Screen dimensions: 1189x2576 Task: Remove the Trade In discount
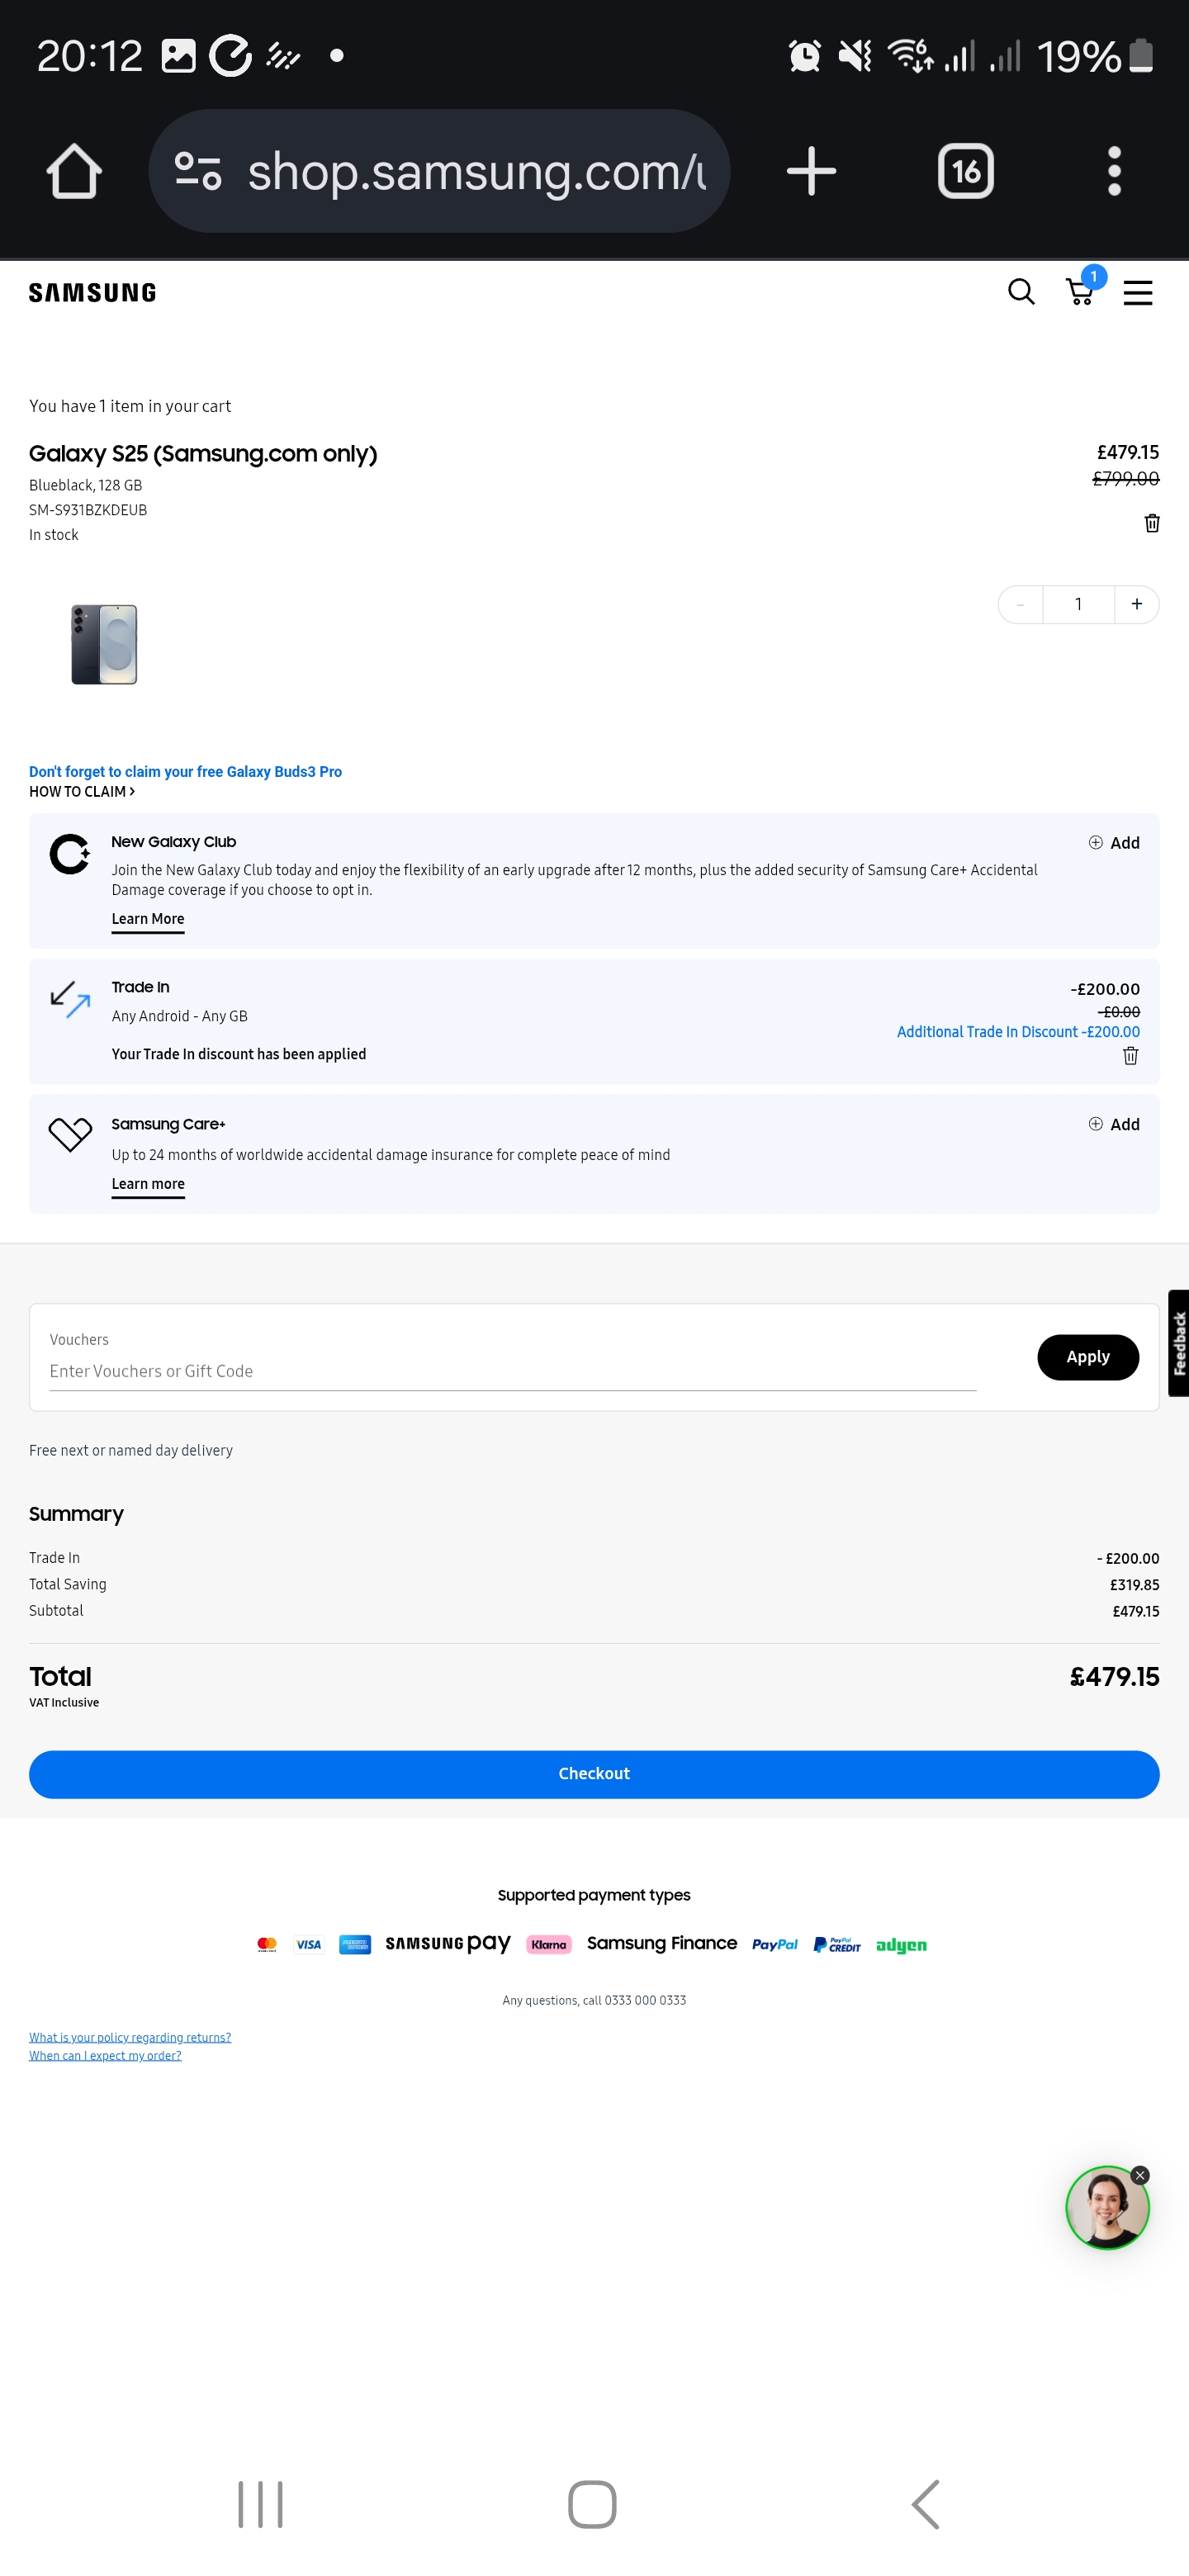click(1130, 1056)
